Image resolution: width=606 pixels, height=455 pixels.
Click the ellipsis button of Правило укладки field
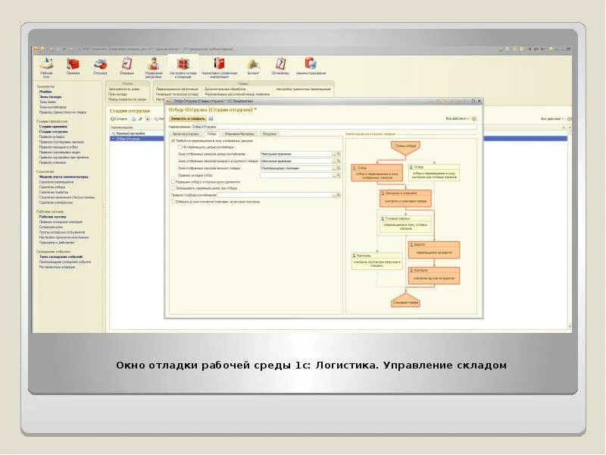coord(334,175)
